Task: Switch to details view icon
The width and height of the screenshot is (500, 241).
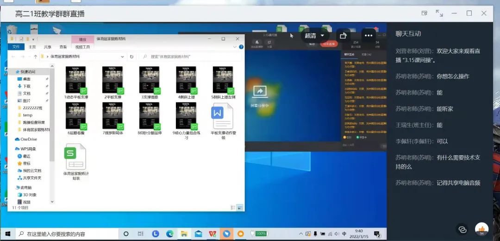Action: click(233, 208)
